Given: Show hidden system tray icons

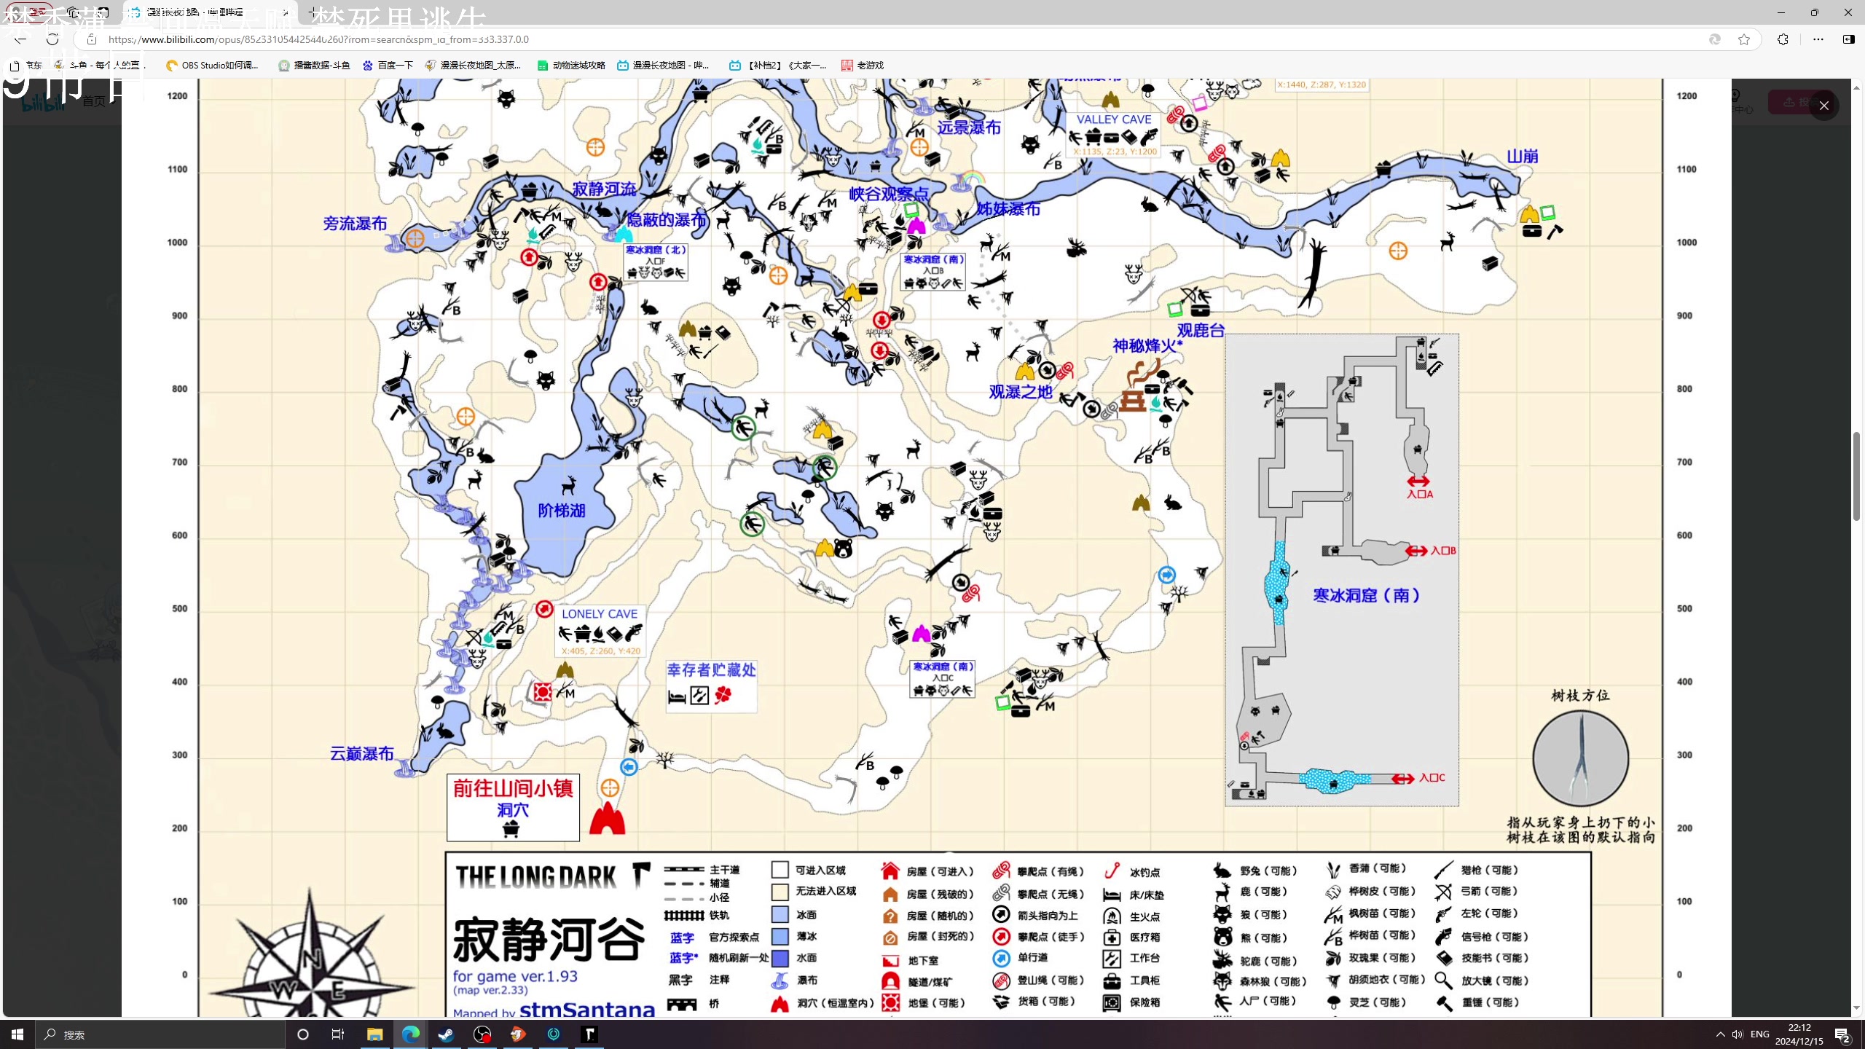Looking at the screenshot, I should click(1720, 1034).
